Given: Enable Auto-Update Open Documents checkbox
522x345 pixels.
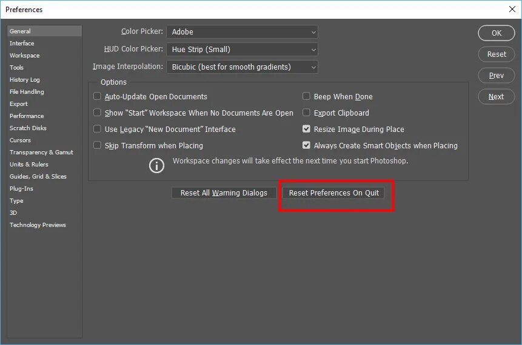Looking at the screenshot, I should [x=97, y=96].
